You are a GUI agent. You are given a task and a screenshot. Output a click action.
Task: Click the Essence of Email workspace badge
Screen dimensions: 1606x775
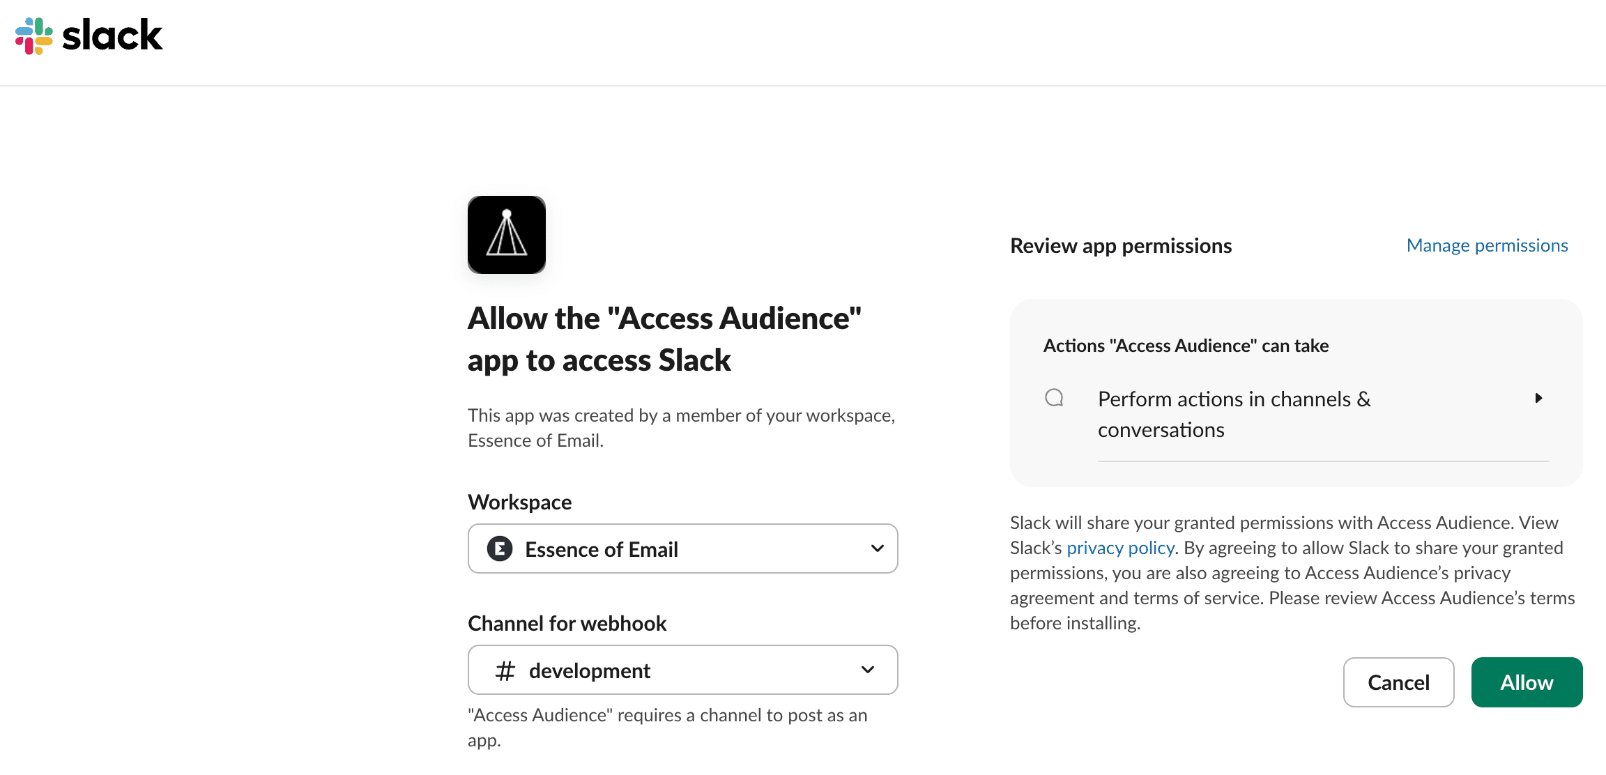[498, 548]
